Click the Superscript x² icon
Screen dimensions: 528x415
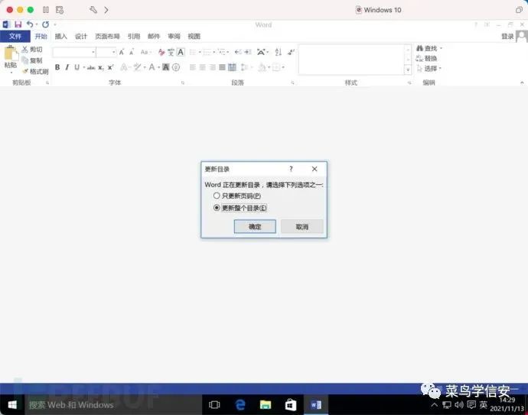pos(110,67)
